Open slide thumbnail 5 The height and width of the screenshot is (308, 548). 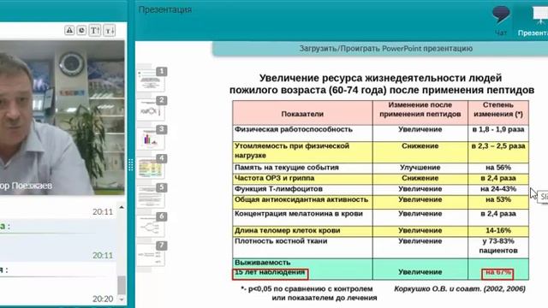[x=152, y=196]
